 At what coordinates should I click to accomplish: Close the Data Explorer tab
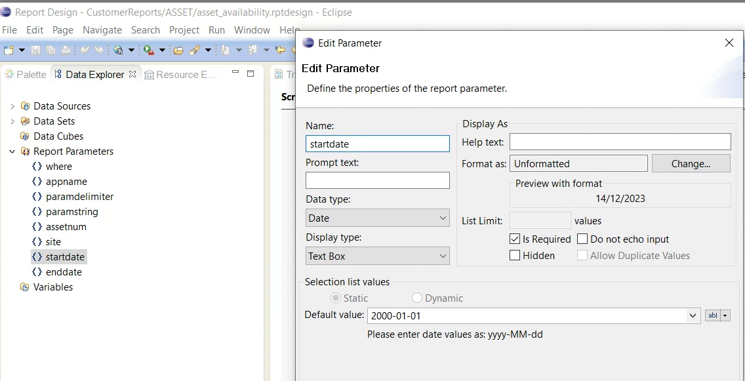(132, 74)
